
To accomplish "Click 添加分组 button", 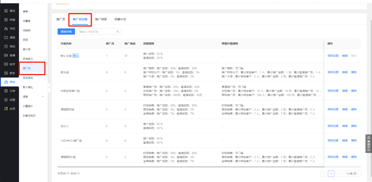I will coord(66,32).
